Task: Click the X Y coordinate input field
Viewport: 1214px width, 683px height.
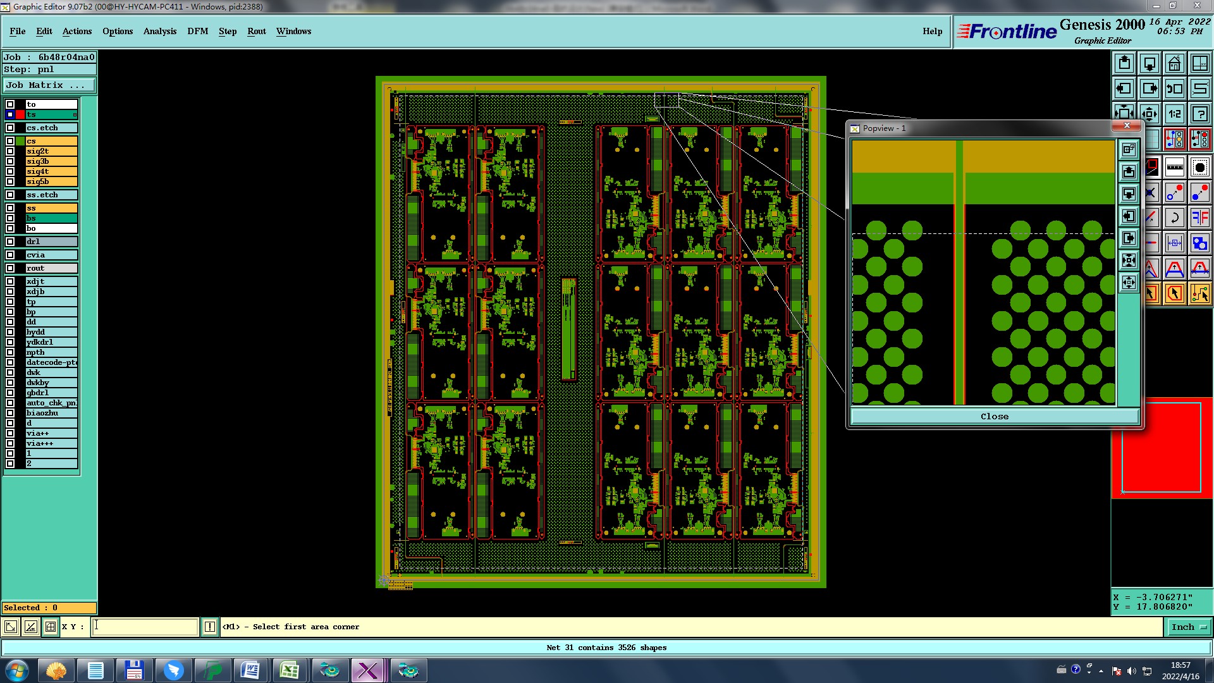Action: point(145,627)
